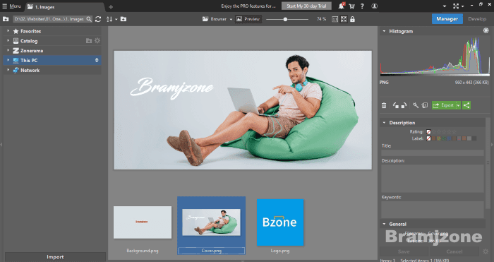Open the Browser mode dropdown arrow
Screen dimensions: 494x262
tap(231, 19)
